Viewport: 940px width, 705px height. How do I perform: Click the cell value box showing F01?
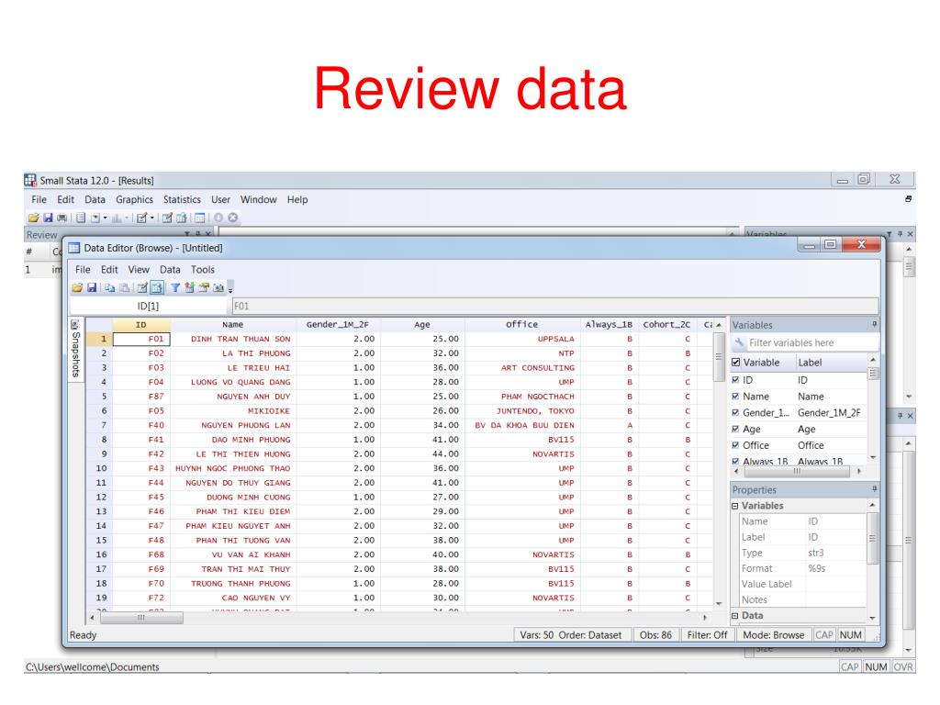554,306
